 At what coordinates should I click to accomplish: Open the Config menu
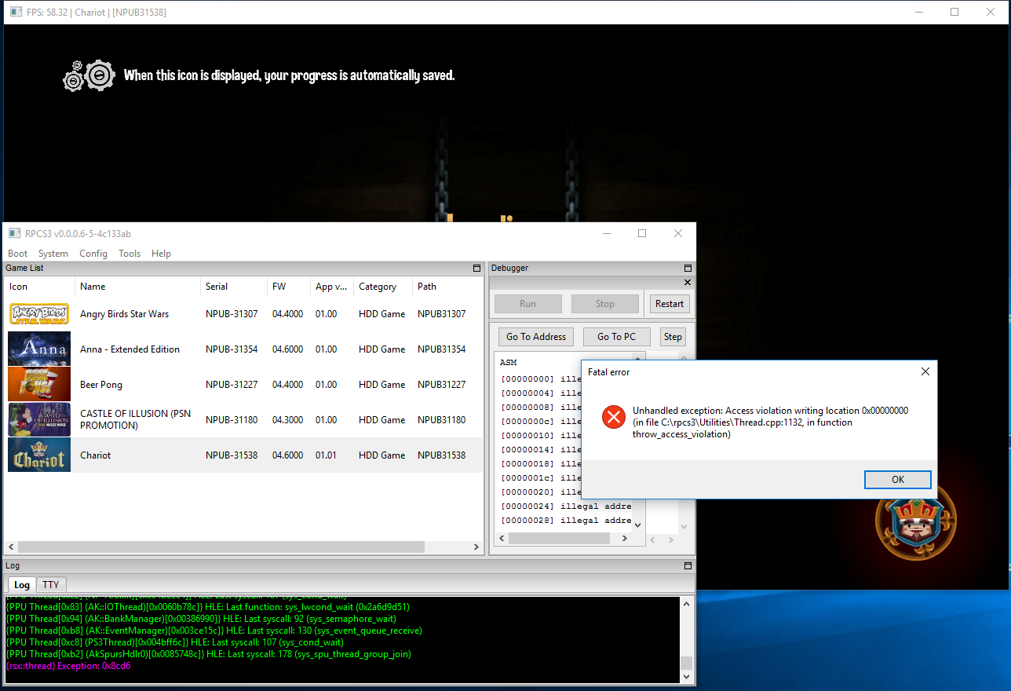(x=93, y=254)
